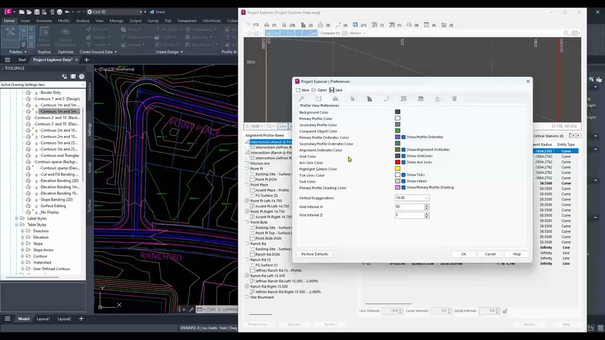Open the General settings wrench tab in Preferences

pyautogui.click(x=302, y=99)
